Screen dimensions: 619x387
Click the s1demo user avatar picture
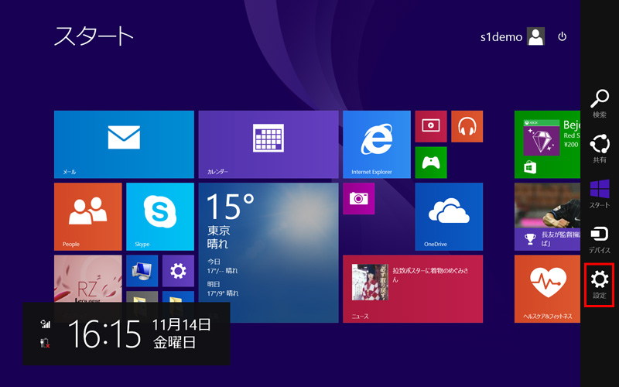535,36
